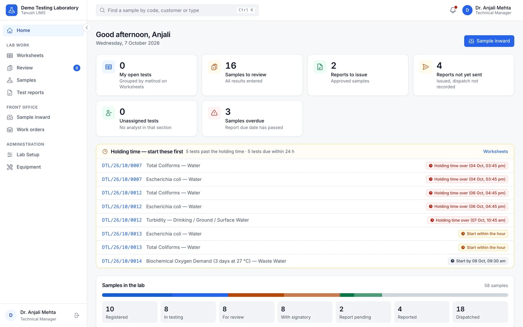The image size is (523, 327).
Task: Click the "Start by 08 Oct, 09:30 am" tag
Action: pos(478,261)
